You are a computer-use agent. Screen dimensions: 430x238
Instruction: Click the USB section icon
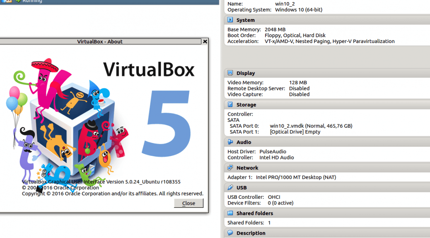coord(230,188)
